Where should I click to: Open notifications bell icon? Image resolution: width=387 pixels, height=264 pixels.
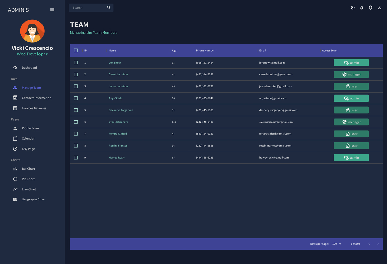(x=362, y=8)
